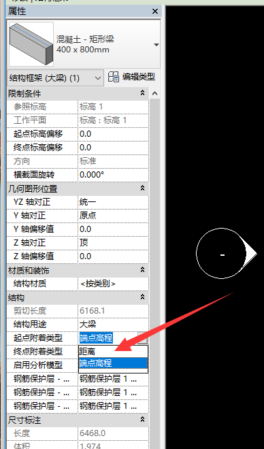Click the beam type preview thumbnail
The image size is (264, 449).
31,44
